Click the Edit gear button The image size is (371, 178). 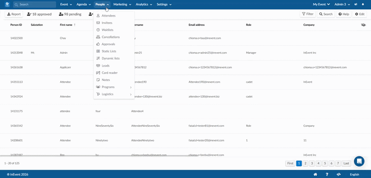click(x=360, y=14)
